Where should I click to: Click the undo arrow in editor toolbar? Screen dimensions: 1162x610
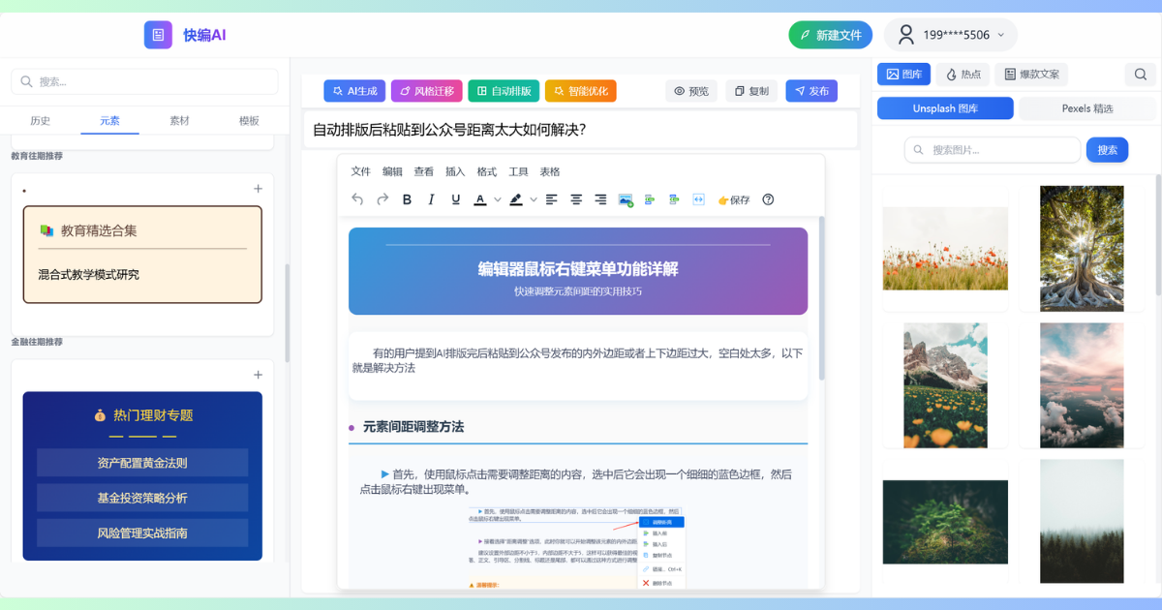(x=357, y=199)
